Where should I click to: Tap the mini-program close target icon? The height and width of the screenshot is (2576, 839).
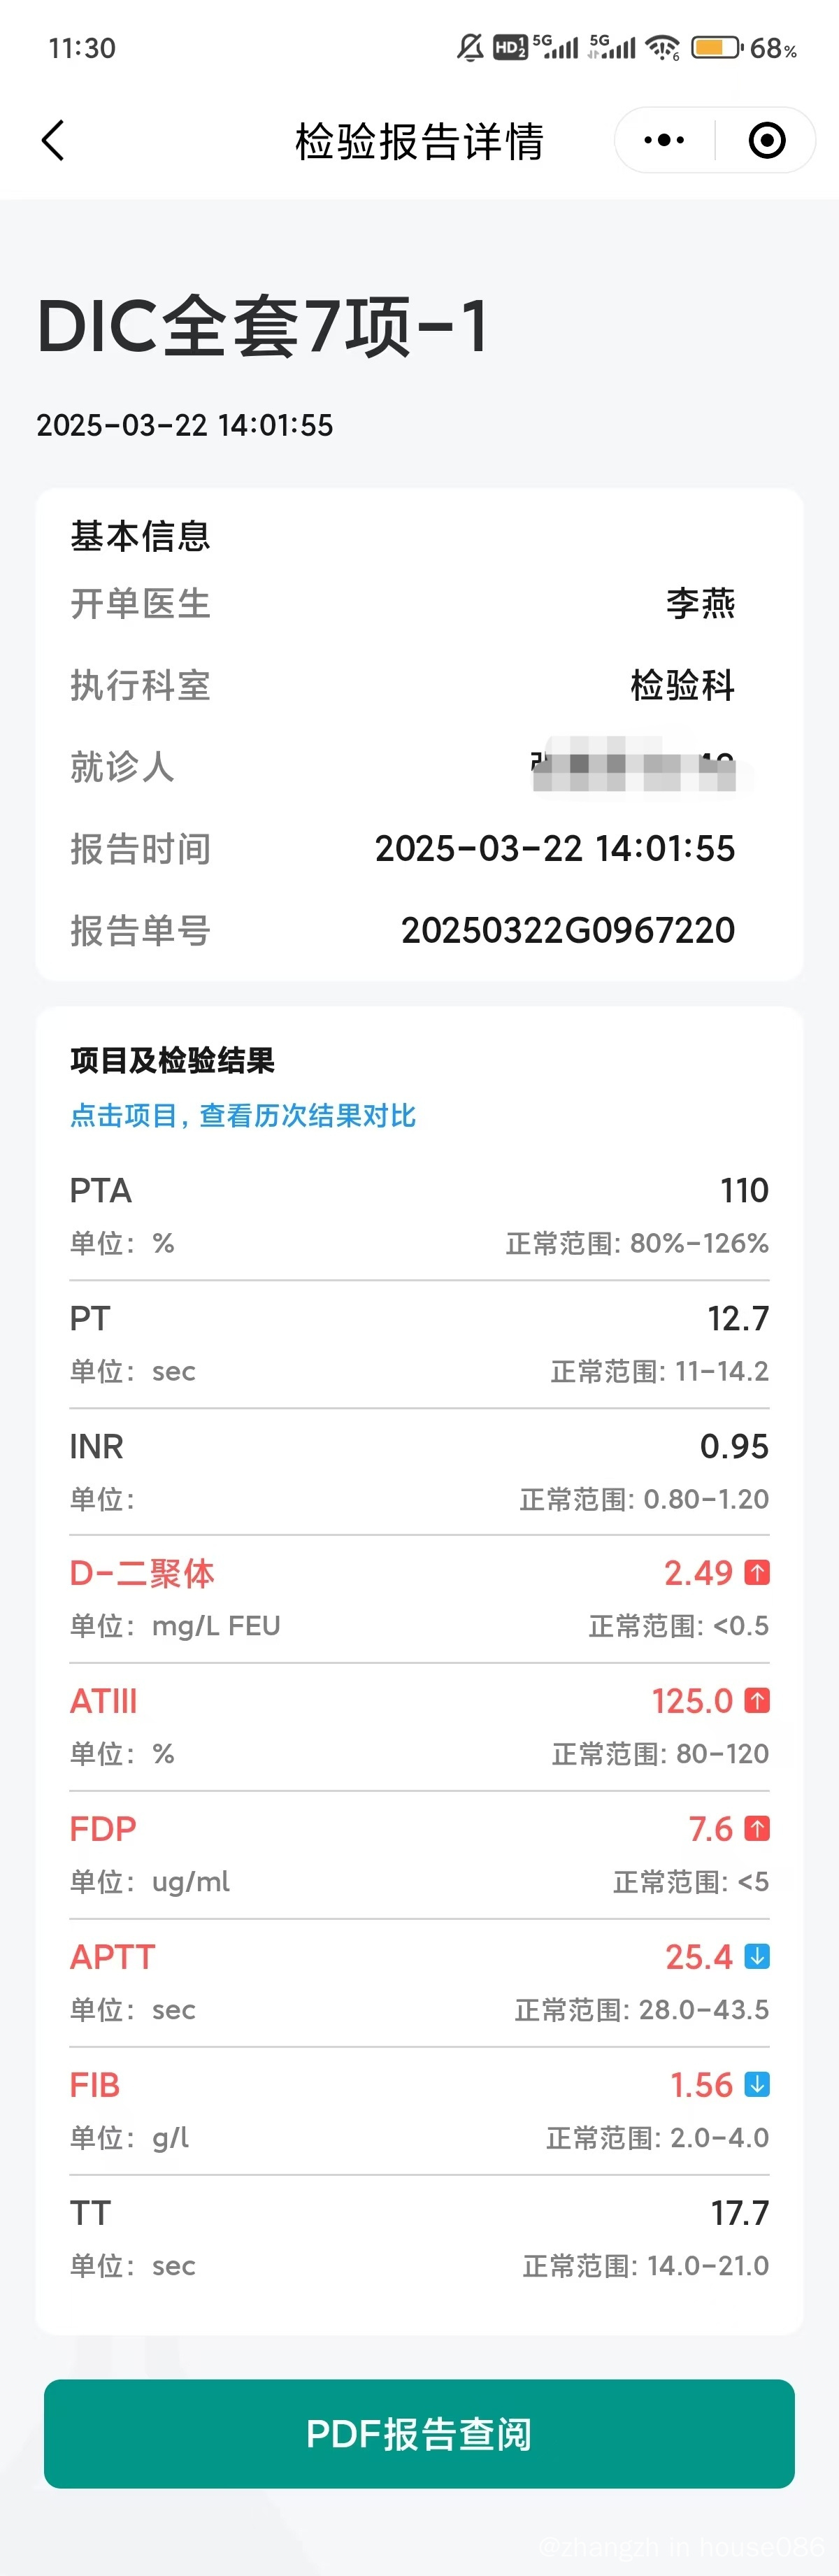click(767, 140)
